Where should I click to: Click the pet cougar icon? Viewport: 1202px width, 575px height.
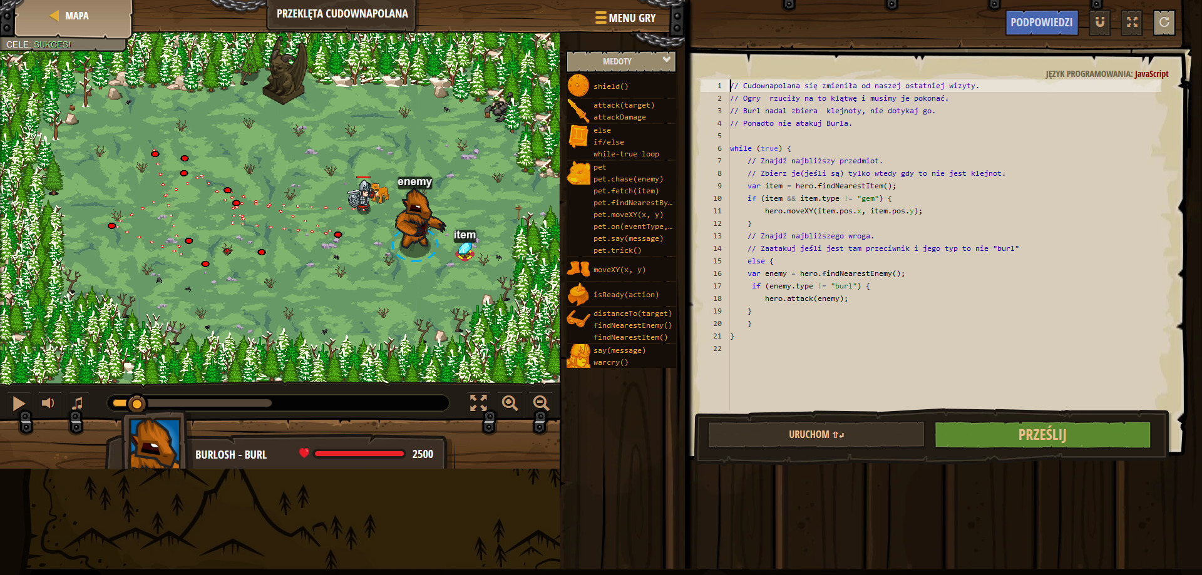tap(578, 173)
